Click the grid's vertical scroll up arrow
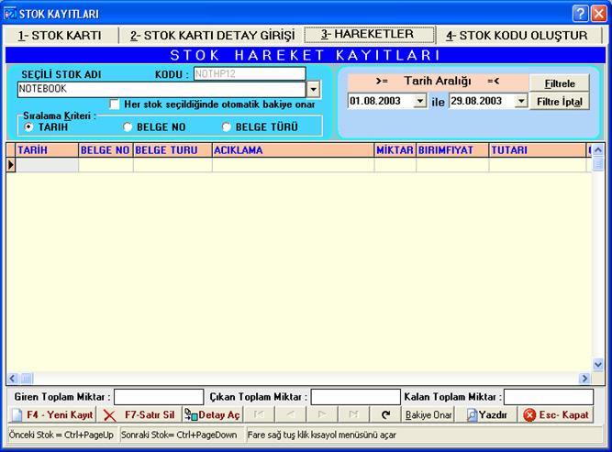The height and width of the screenshot is (452, 612). click(x=598, y=150)
